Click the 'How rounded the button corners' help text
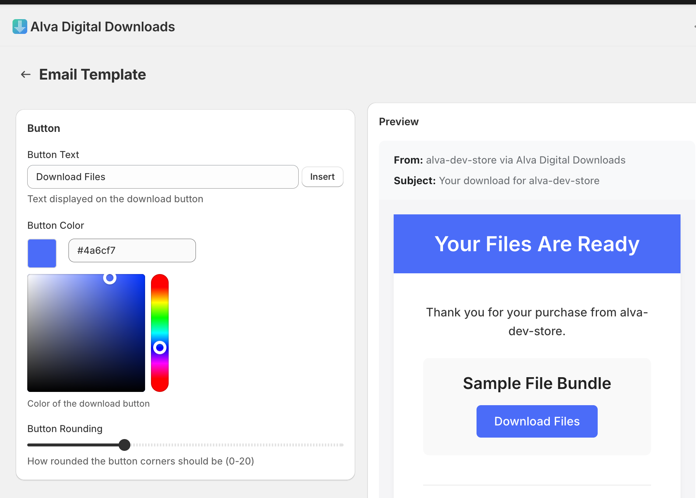 pos(141,461)
